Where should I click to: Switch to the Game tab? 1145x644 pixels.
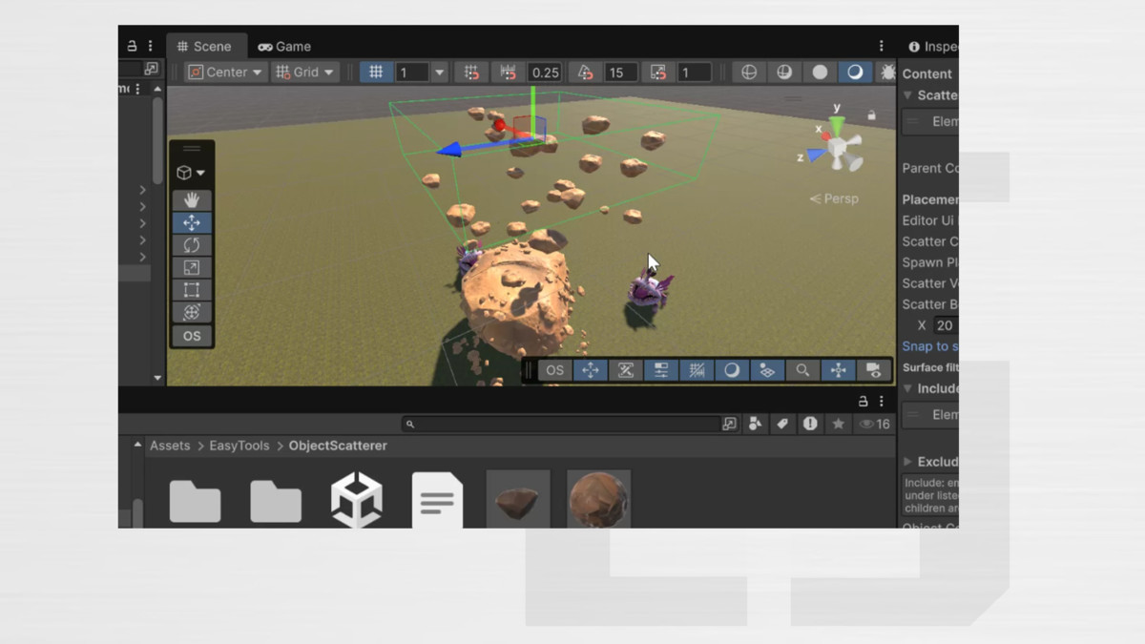[284, 46]
